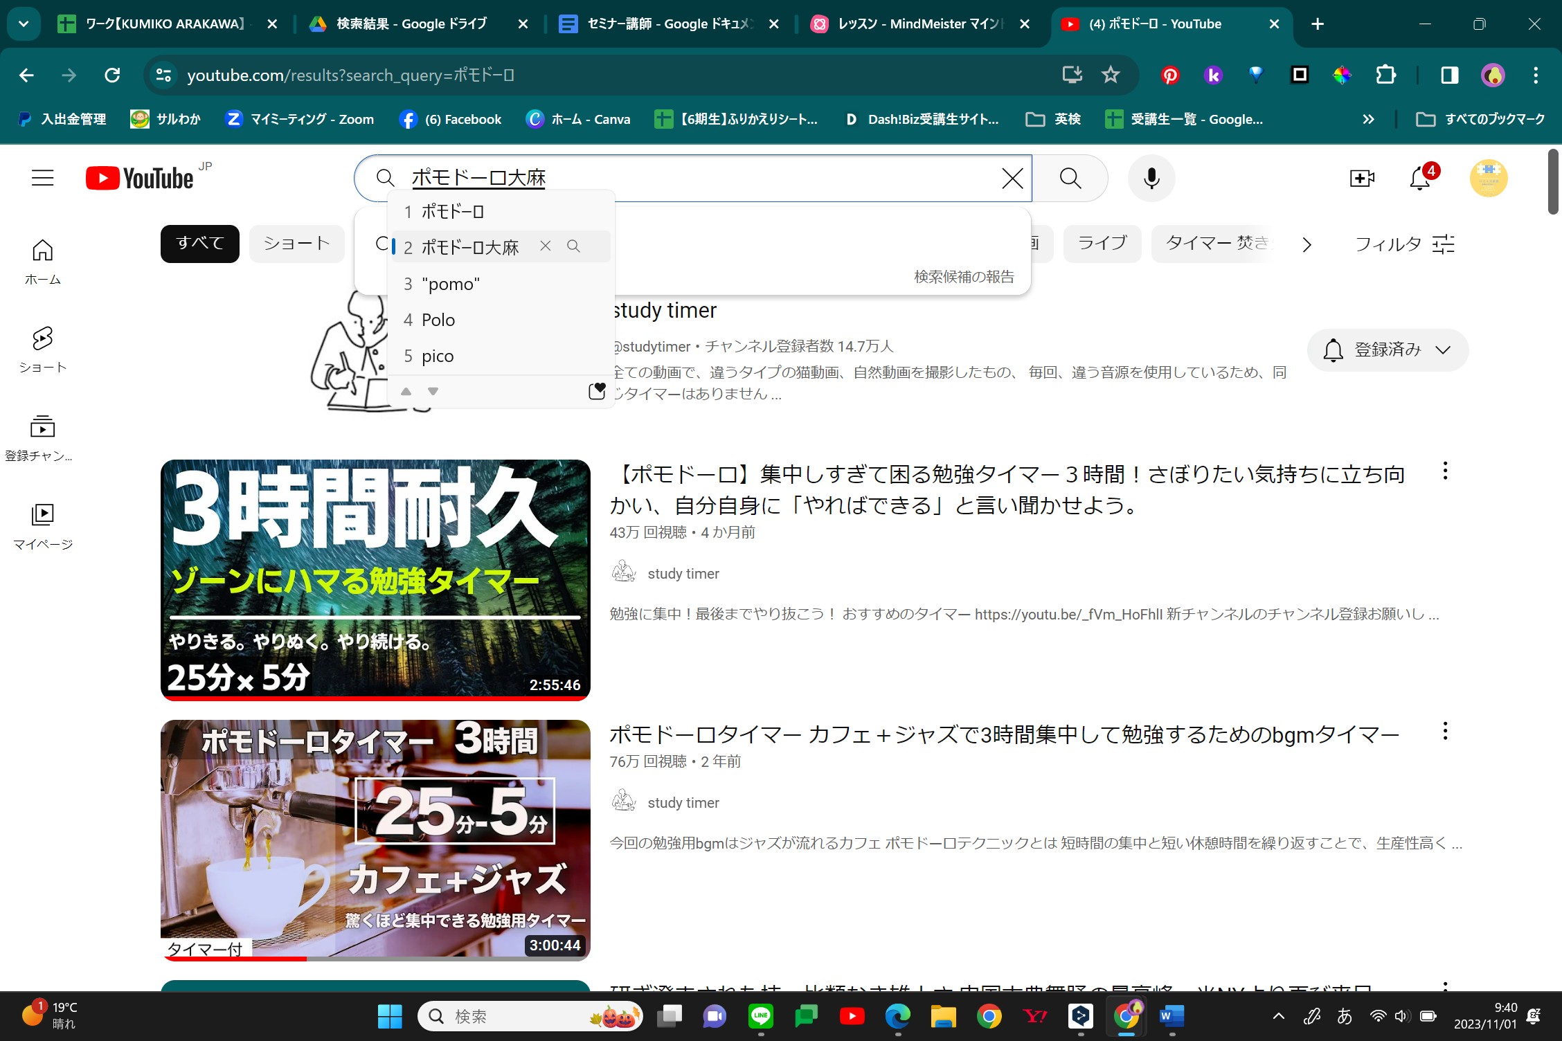Start voice search with the microphone
This screenshot has width=1562, height=1041.
tap(1151, 178)
